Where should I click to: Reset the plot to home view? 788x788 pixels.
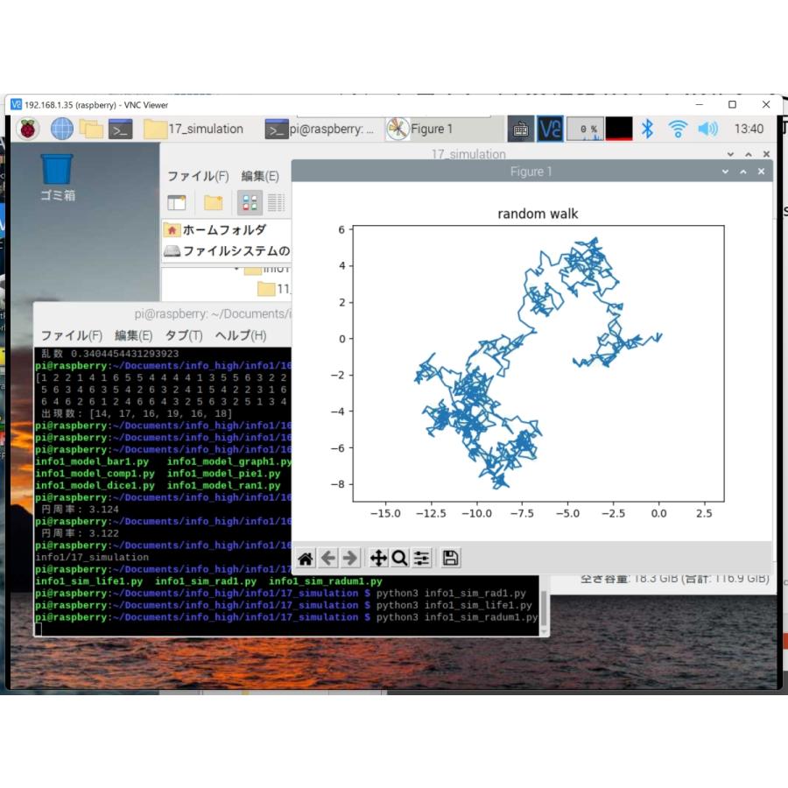306,558
